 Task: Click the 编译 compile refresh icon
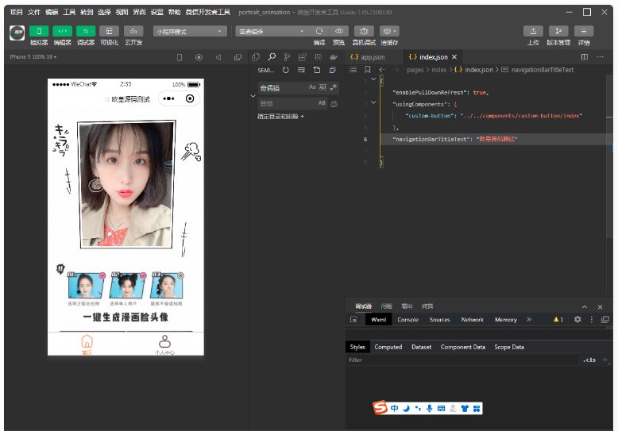(x=319, y=31)
